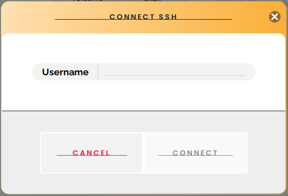This screenshot has width=288, height=196.
Task: Focus the underline inside Username field
Action: [x=175, y=75]
